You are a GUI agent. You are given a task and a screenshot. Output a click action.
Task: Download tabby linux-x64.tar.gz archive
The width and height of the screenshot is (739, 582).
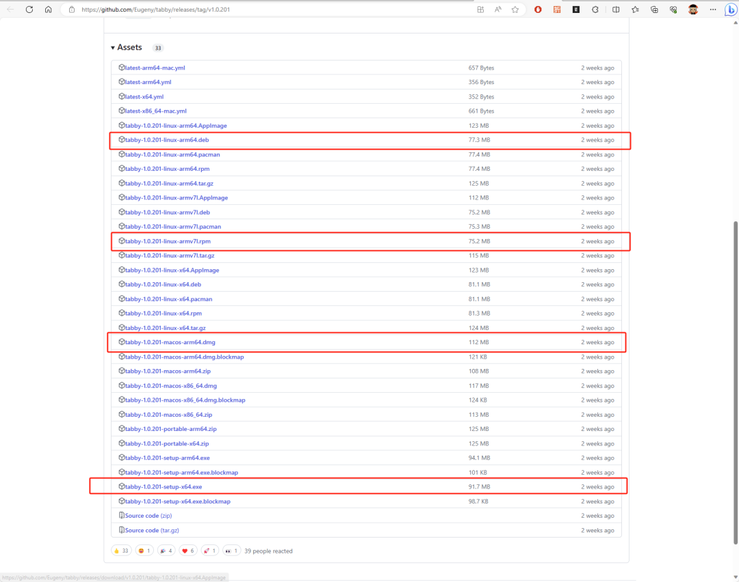(x=166, y=328)
